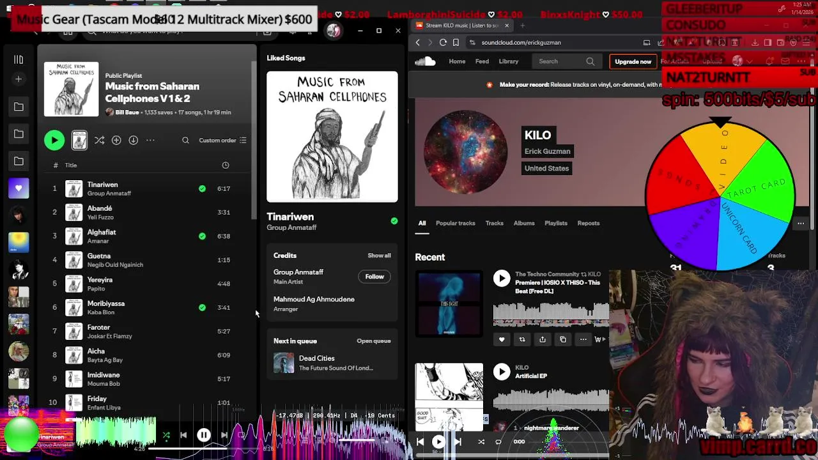
Task: Sort tracks by the Title column header
Action: (71, 165)
